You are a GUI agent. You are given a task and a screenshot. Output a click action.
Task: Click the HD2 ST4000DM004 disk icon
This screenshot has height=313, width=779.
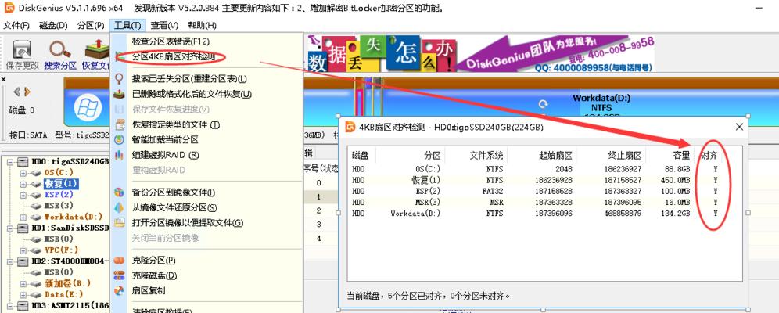pyautogui.click(x=23, y=261)
